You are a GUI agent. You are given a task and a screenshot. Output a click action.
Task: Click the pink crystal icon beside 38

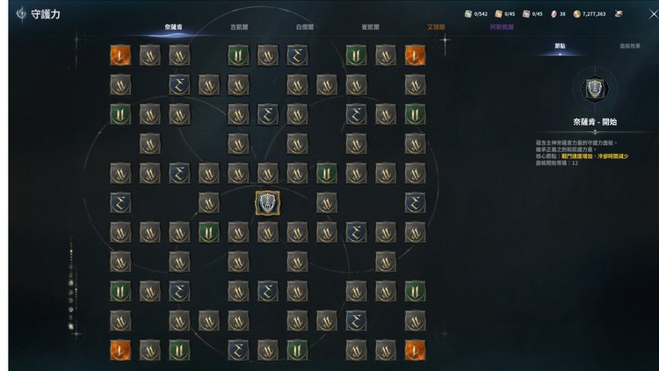[554, 14]
